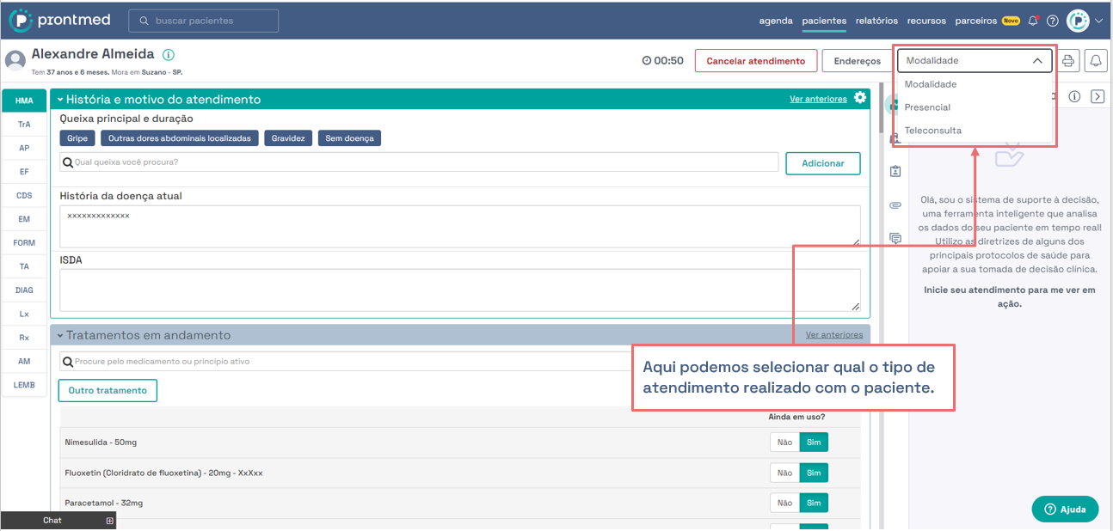Click the História da doença atual text area
1113x531 pixels.
(460, 225)
